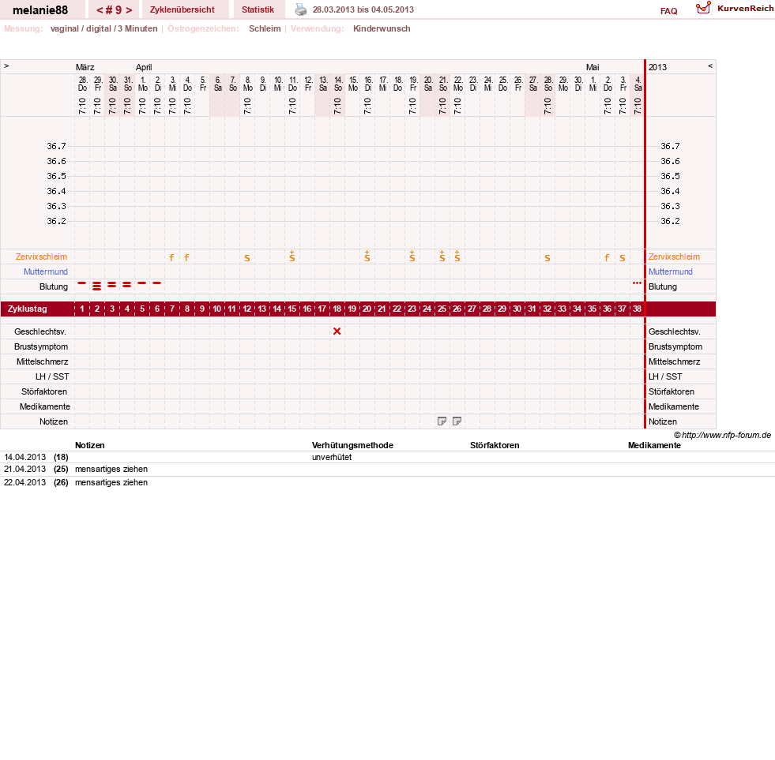Viewport: 775px width, 760px height.
Task: Open the KurvenReich logo icon
Action: click(703, 8)
